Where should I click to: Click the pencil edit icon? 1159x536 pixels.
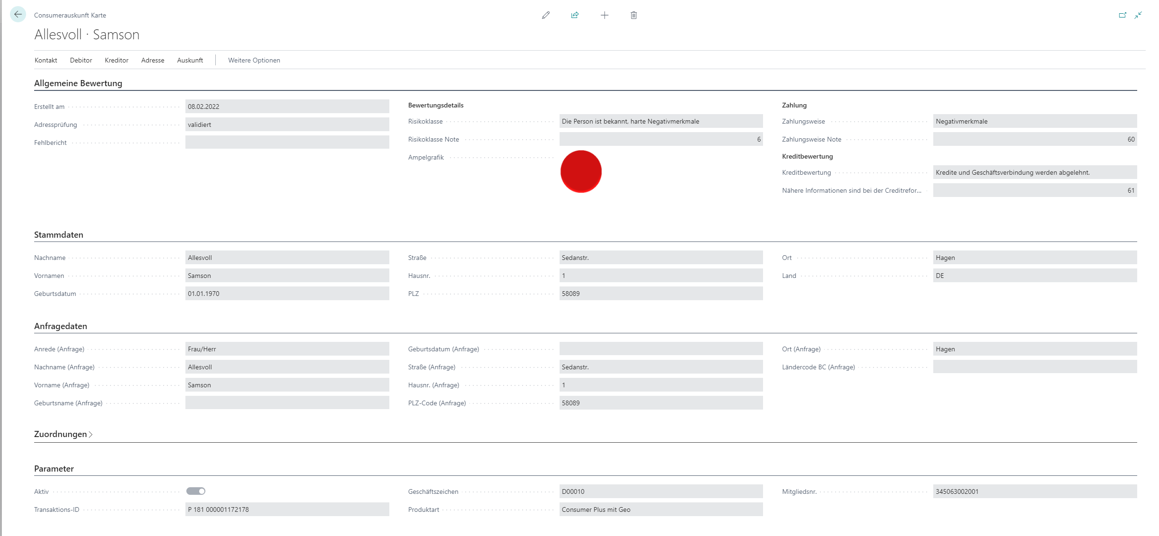(546, 15)
